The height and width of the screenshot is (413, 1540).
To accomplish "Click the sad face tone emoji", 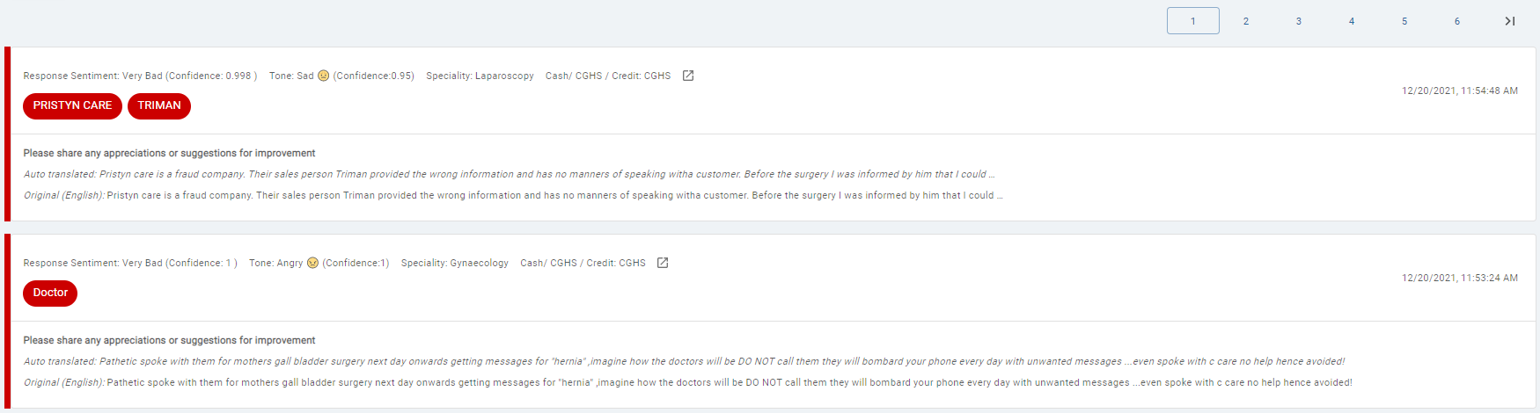I will [x=323, y=76].
